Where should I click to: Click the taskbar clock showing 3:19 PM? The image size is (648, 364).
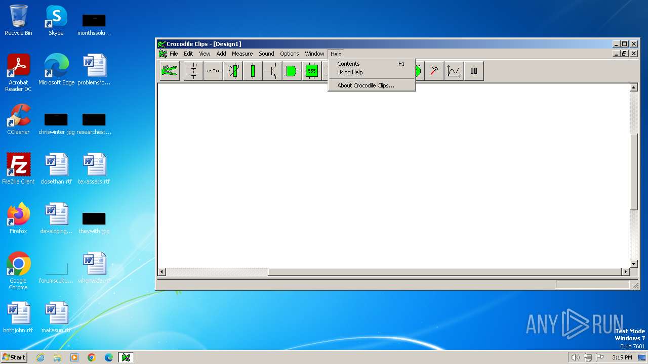tap(622, 357)
